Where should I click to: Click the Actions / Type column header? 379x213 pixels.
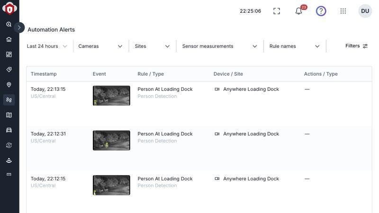click(321, 74)
